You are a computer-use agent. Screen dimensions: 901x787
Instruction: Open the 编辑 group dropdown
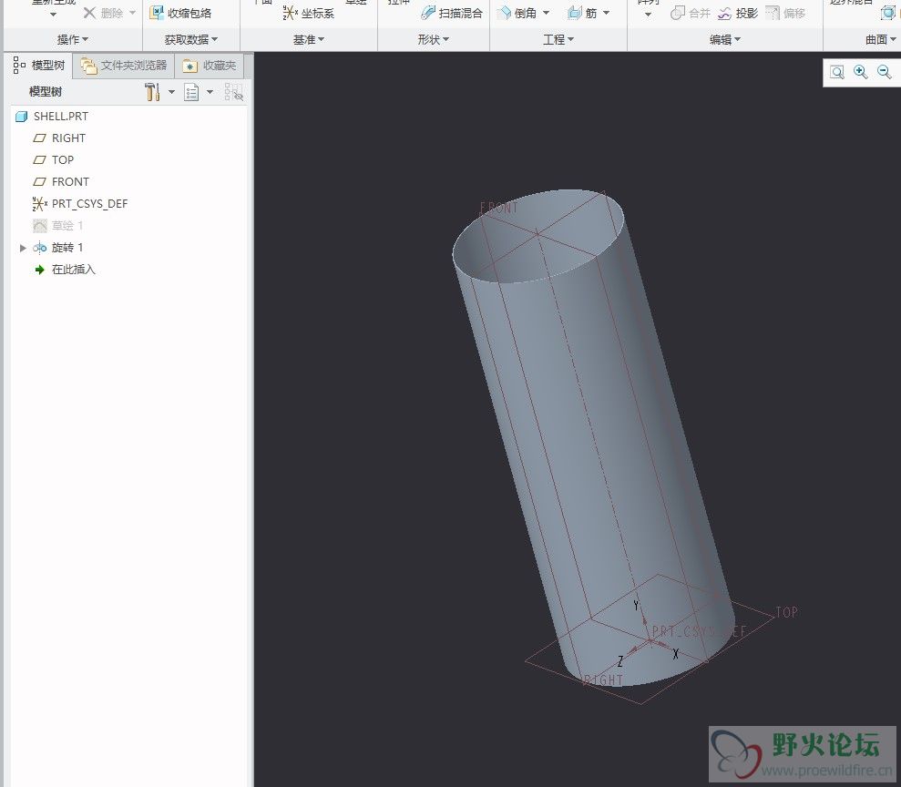coord(725,40)
